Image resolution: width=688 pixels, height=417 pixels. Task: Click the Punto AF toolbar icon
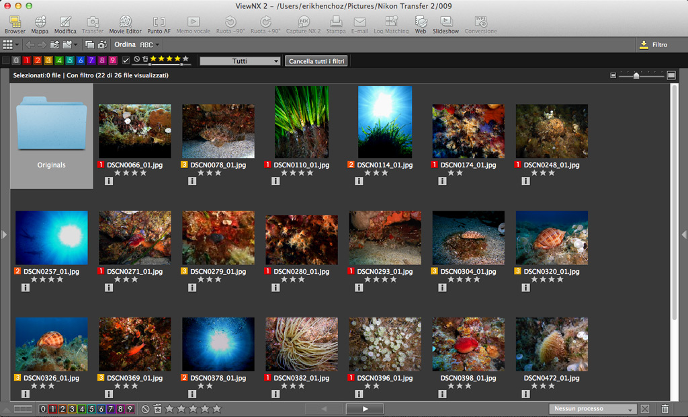pyautogui.click(x=159, y=25)
